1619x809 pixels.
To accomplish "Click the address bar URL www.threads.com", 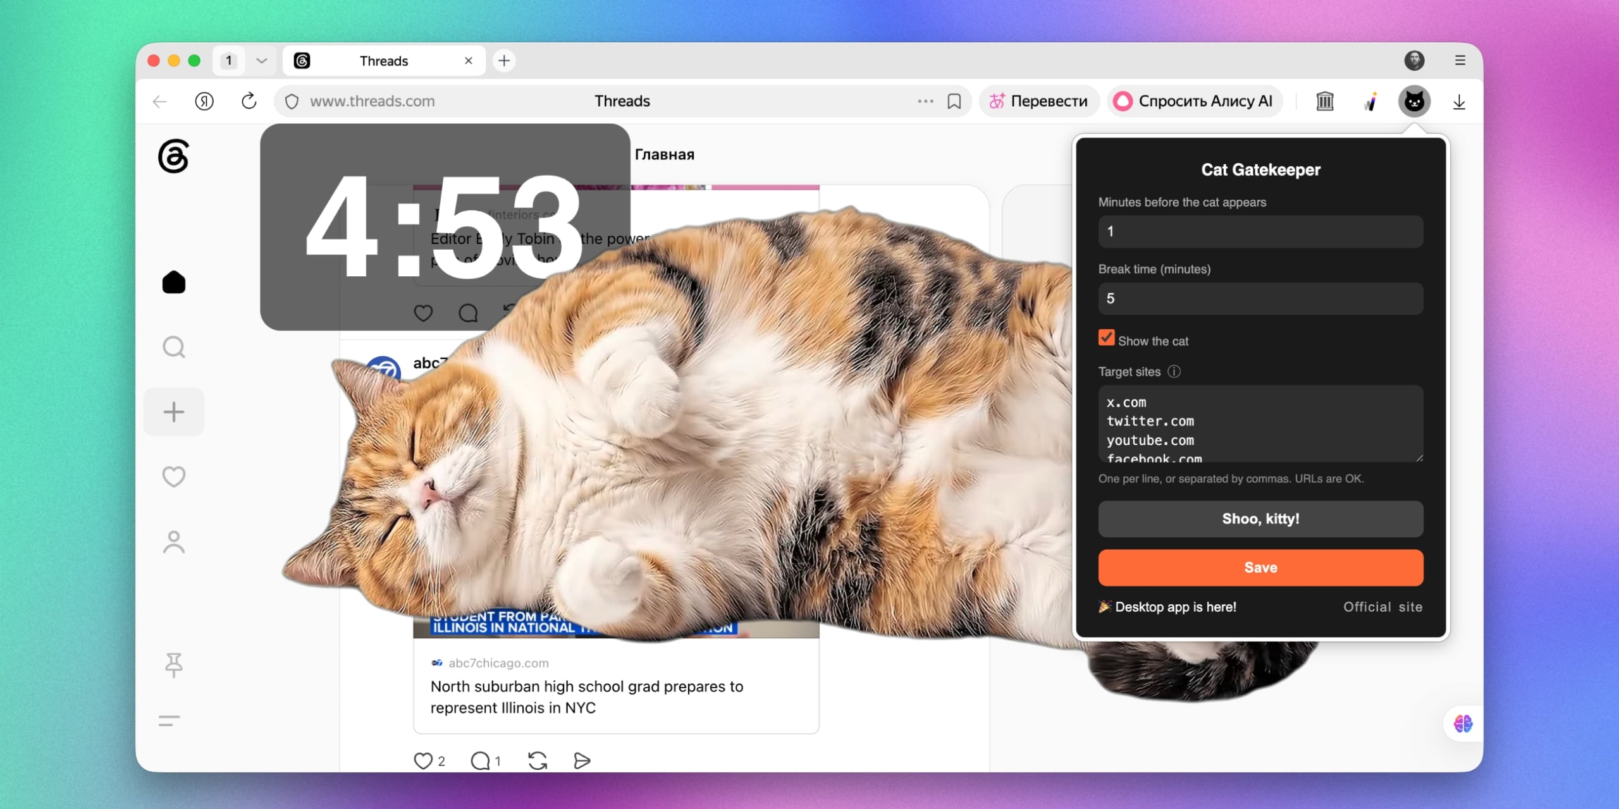I will point(372,101).
